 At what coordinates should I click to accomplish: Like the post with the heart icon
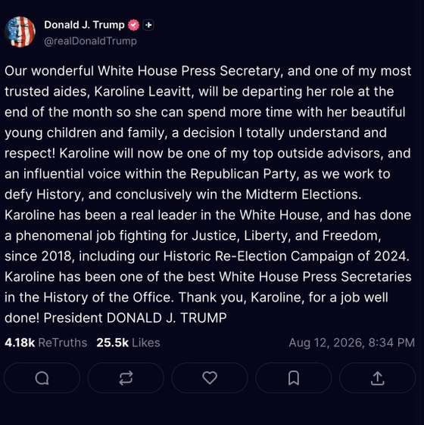(x=210, y=378)
